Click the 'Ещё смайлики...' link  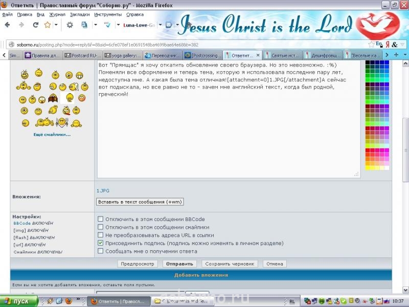tap(52, 135)
